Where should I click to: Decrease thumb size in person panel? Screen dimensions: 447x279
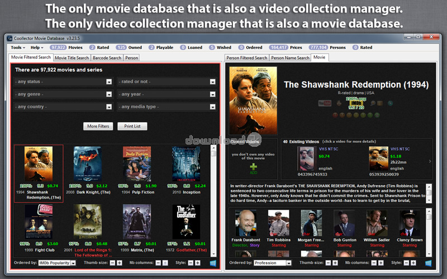coord(329,263)
